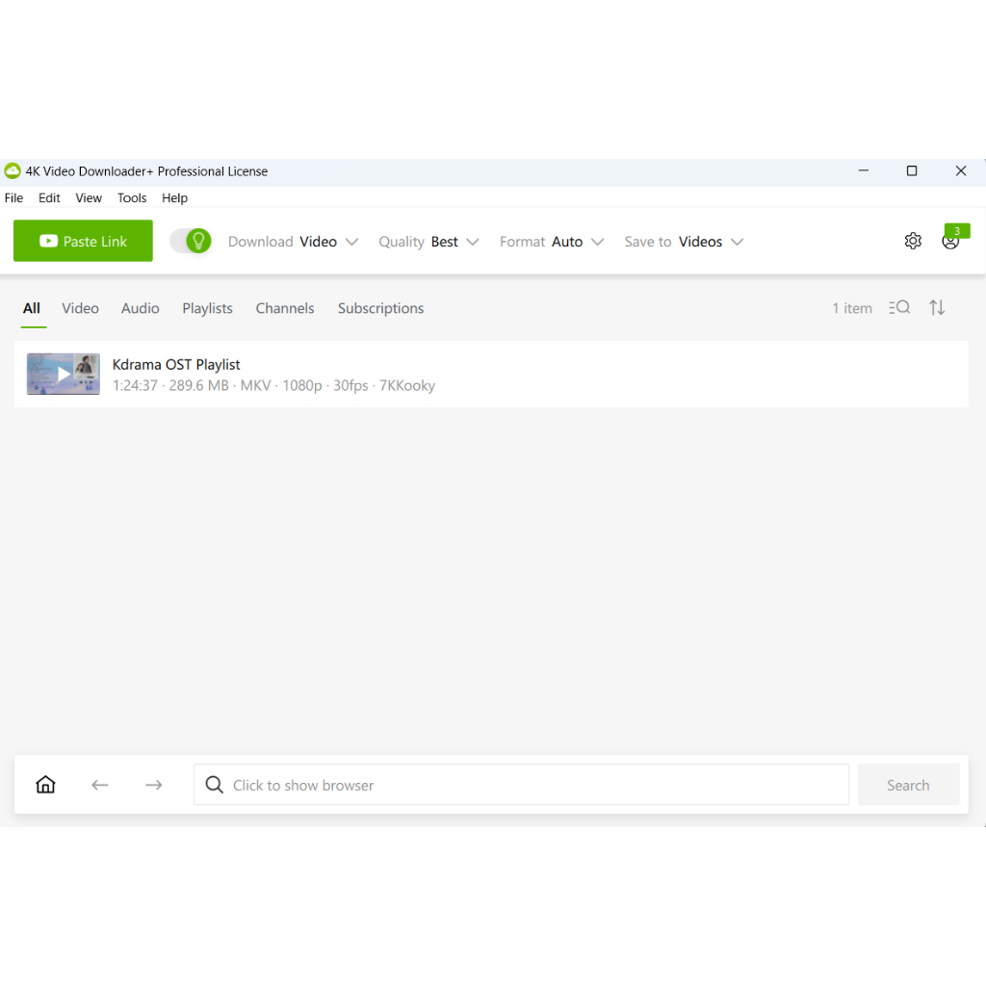Open the Format Auto dropdown

point(552,242)
